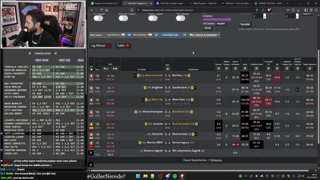Click the LV sort button under RXG

(x=106, y=69)
